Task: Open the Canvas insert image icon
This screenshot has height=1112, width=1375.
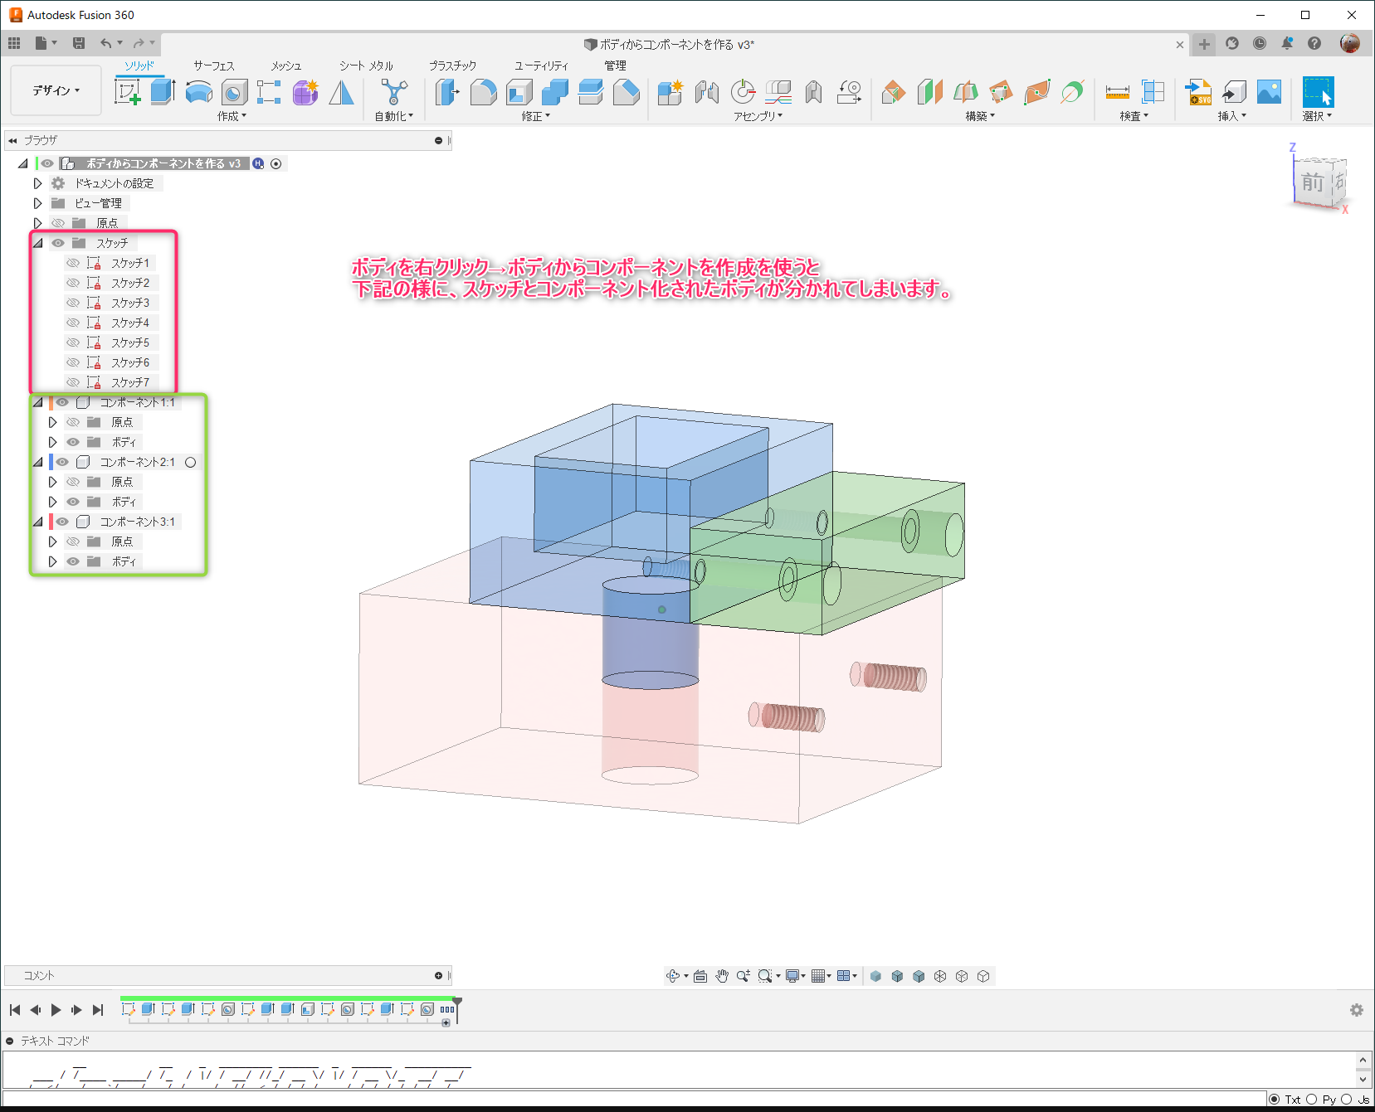Action: (x=1270, y=93)
